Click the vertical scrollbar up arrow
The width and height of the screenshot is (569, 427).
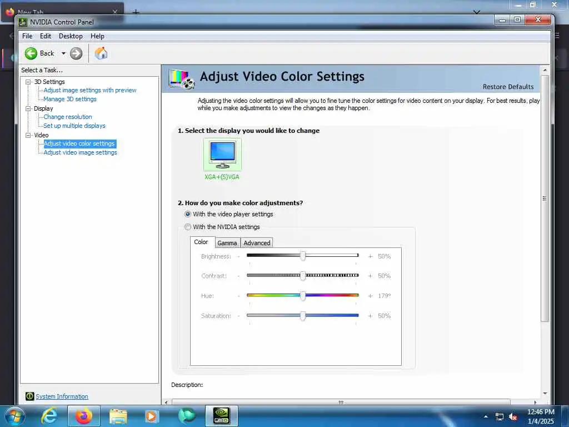pyautogui.click(x=545, y=69)
